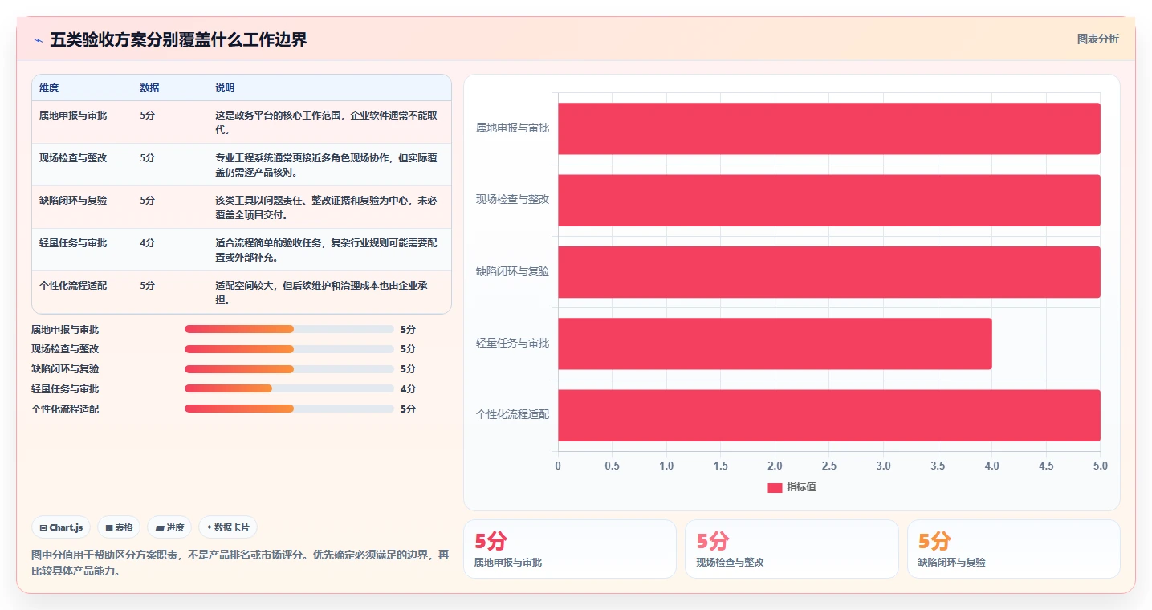This screenshot has width=1152, height=610.
Task: Select 缺陷闭环与复验 cell in the table
Action: click(73, 201)
